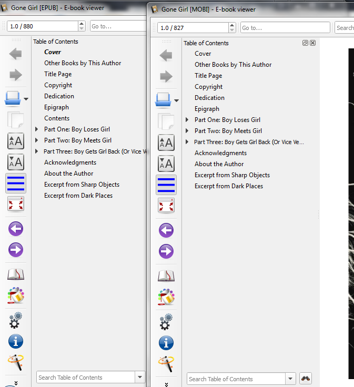Click the Back arrow in EPUB viewer
Viewport: 354px width, 387px height.
click(15, 54)
